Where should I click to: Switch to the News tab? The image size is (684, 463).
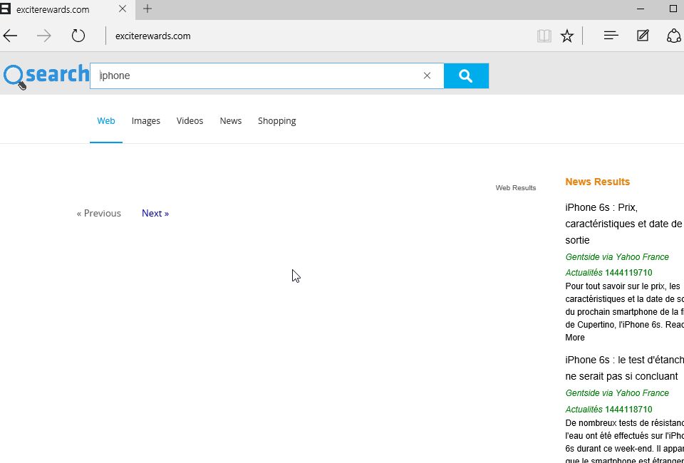tap(231, 121)
